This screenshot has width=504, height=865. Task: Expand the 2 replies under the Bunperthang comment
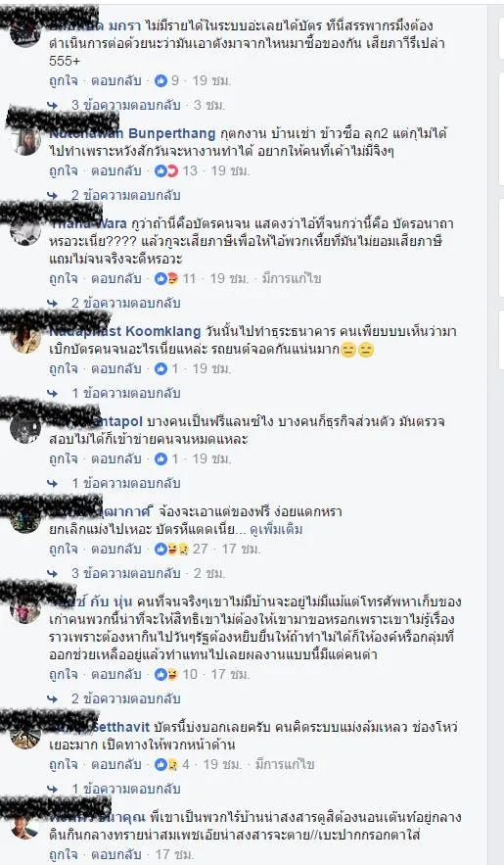(x=125, y=195)
